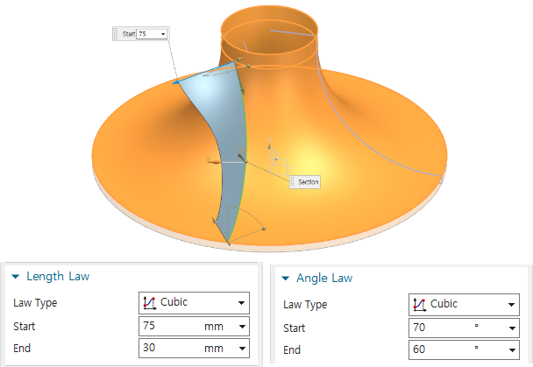
Task: Click the drag grip of the Start on-screen box
Action: coord(116,33)
